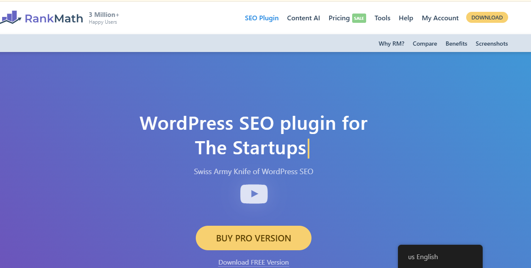The image size is (531, 268).
Task: Click the RankMath brand name text
Action: pos(54,18)
